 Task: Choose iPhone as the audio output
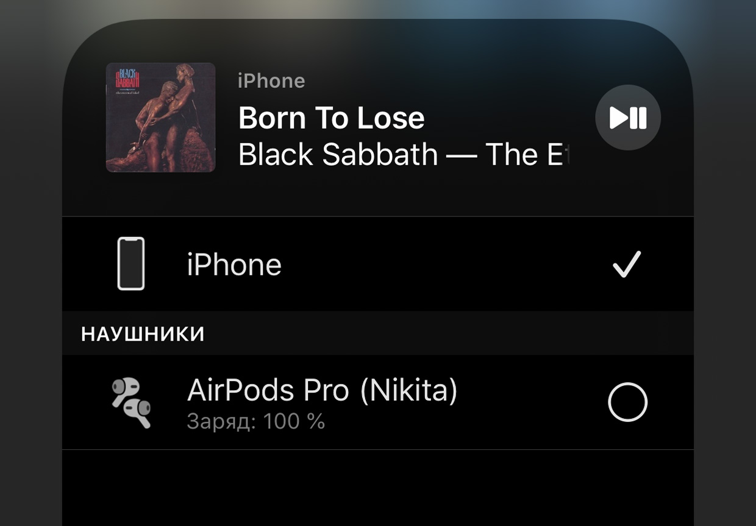tap(378, 264)
